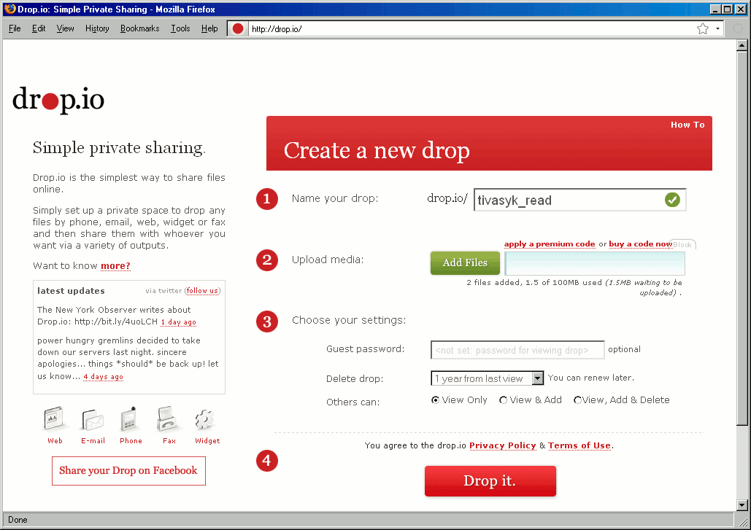Click the drop name input field
The width and height of the screenshot is (751, 530).
pos(579,200)
